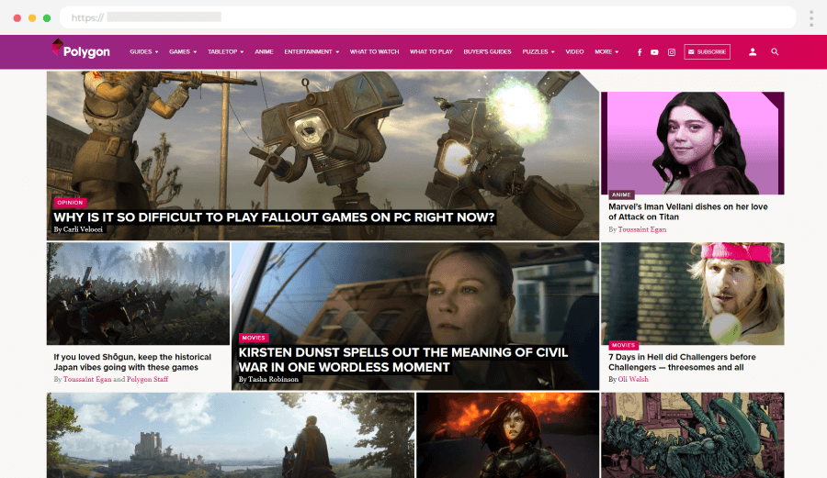
Task: Expand the Tabletop dropdown menu
Action: (x=226, y=51)
